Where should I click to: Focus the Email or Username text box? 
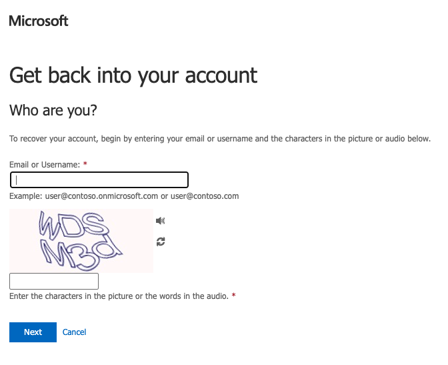tap(99, 180)
